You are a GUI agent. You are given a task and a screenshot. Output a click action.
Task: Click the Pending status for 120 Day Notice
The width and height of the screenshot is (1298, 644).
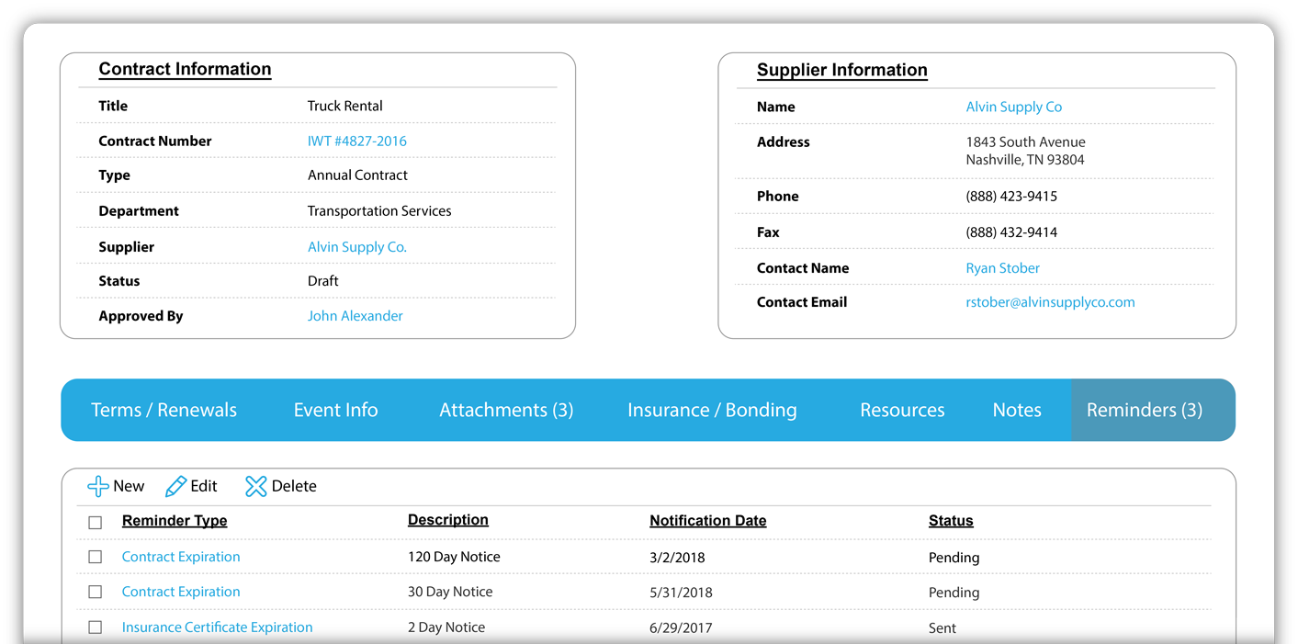(954, 558)
